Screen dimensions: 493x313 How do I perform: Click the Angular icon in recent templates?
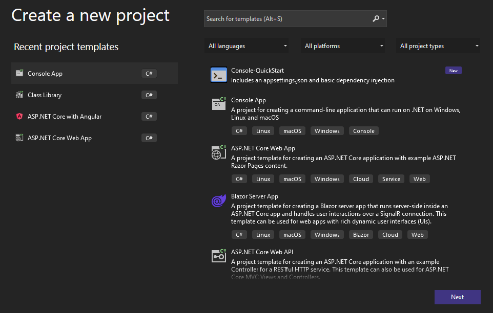19,117
